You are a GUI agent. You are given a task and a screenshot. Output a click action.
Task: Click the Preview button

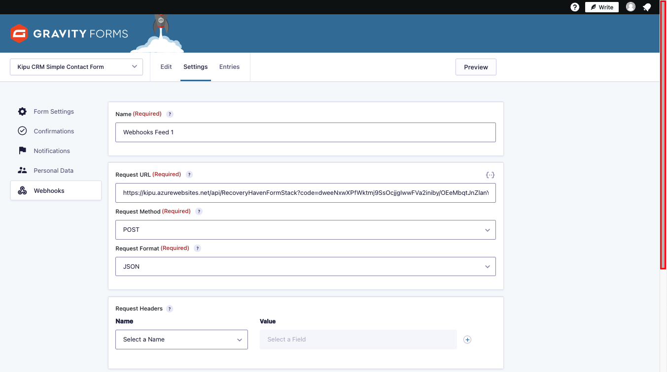[475, 66]
